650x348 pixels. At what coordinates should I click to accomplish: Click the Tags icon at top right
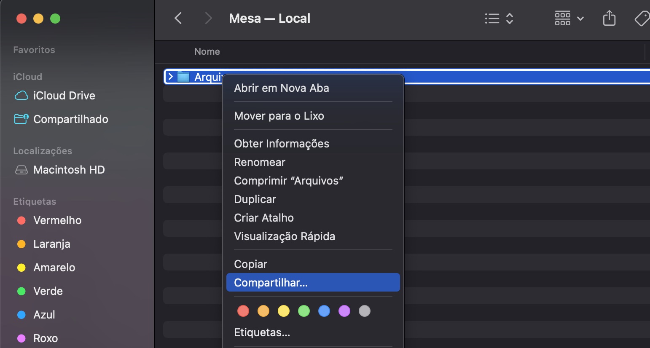[x=642, y=18]
